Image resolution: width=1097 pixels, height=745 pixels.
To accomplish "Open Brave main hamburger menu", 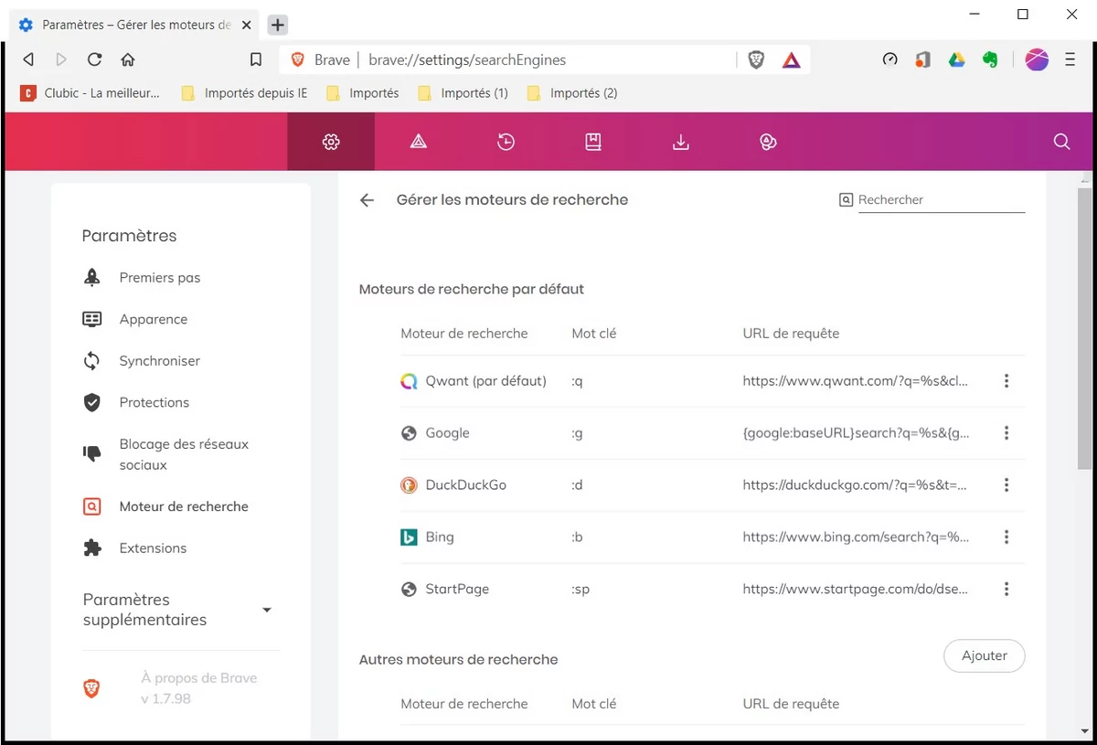I will [1070, 59].
